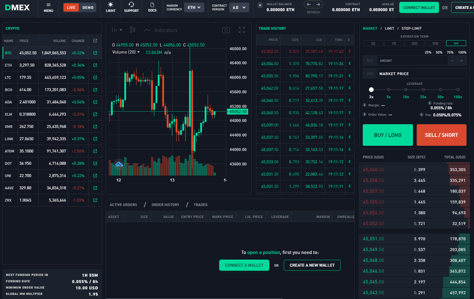The height and width of the screenshot is (299, 474).
Task: Open the Docs panel icon
Action: click(152, 8)
